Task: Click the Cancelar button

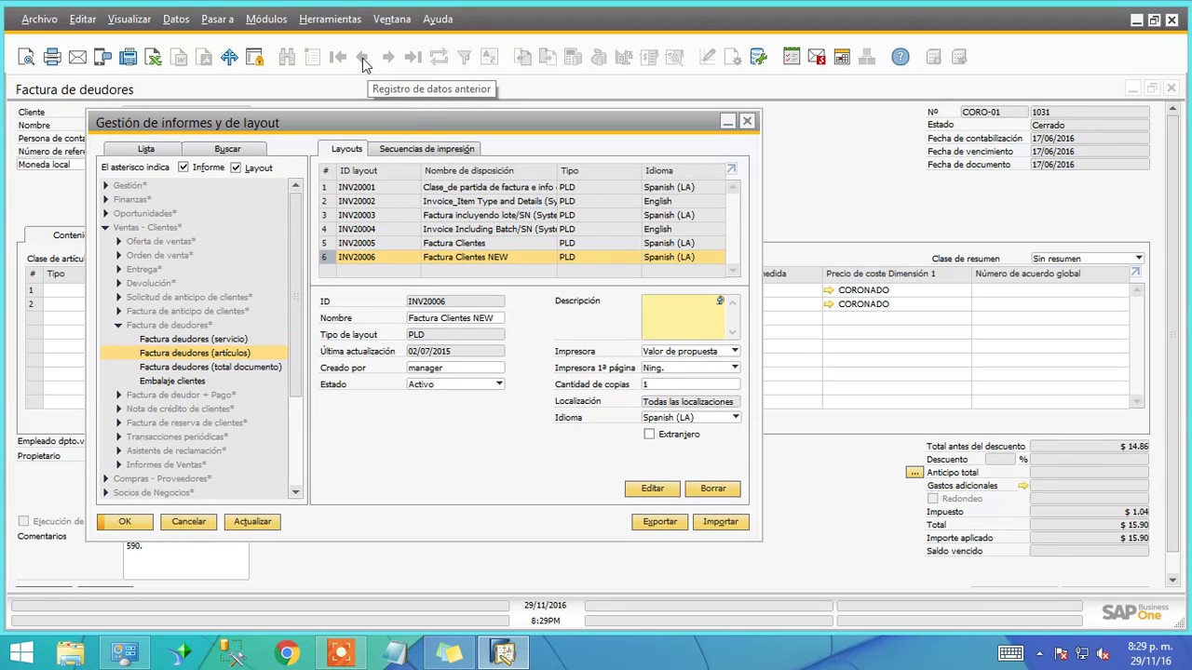Action: 188,522
